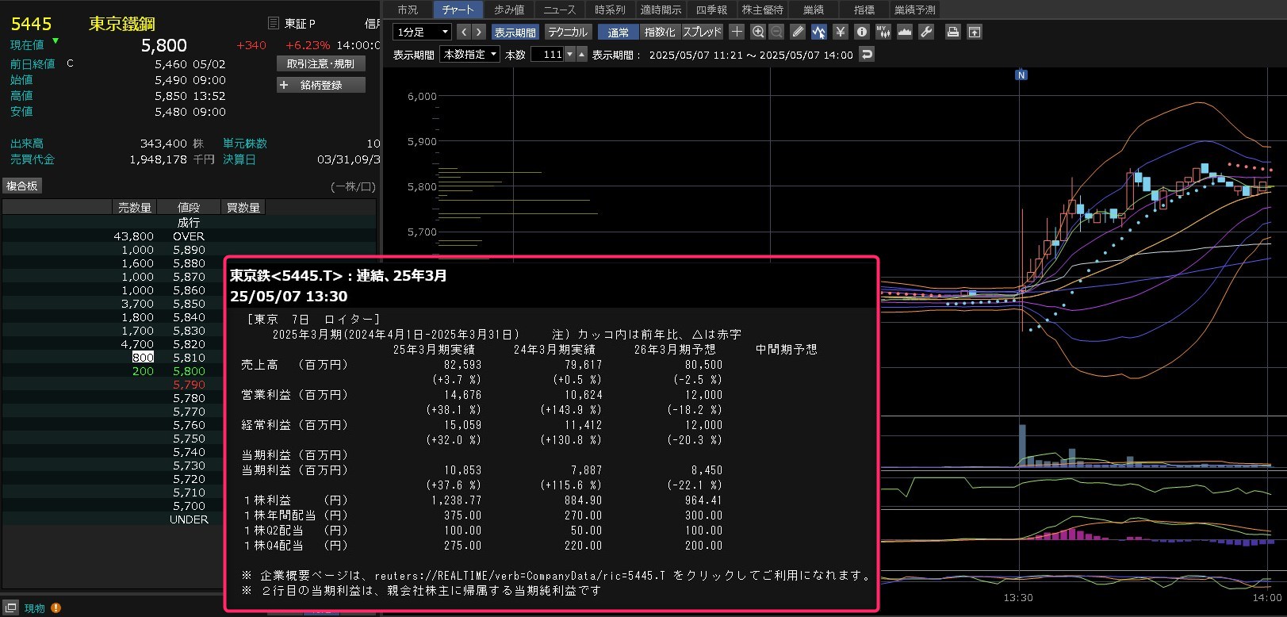Click the 複合板 button
1287x617 pixels.
[21, 186]
